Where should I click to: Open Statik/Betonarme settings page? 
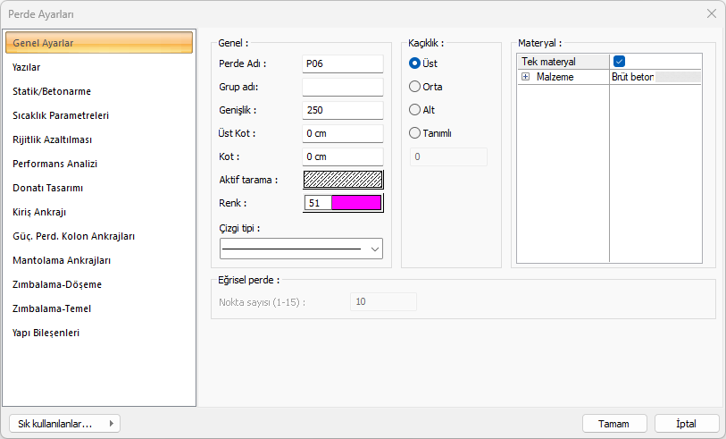click(x=52, y=91)
